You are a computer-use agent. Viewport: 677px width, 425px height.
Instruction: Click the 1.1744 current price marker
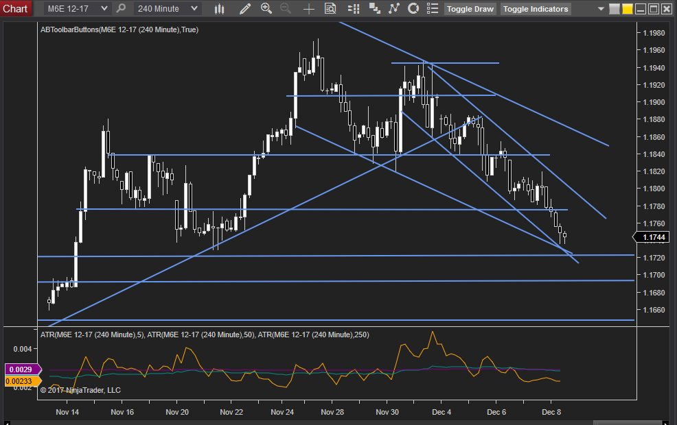[652, 237]
